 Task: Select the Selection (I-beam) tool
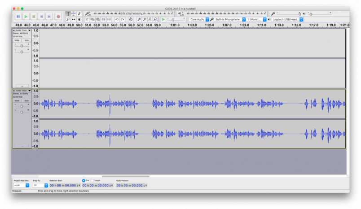(68, 14)
